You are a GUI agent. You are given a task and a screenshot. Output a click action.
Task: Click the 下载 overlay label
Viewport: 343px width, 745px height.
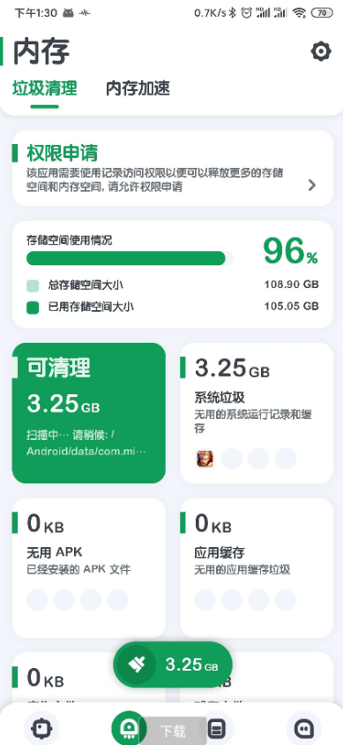coord(173,731)
